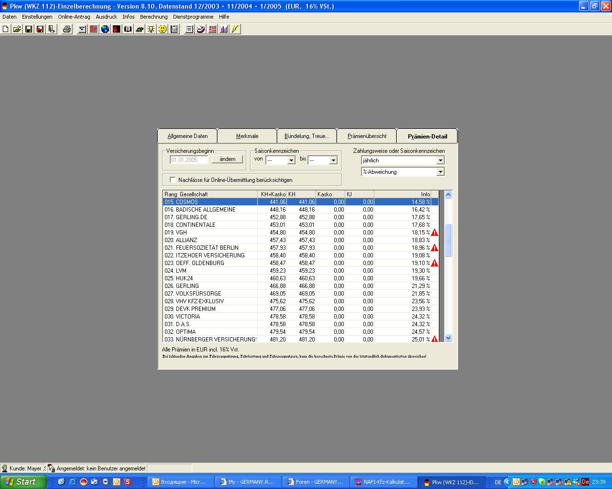Select the 020. ALLIANZ row
The width and height of the screenshot is (612, 489).
(210, 240)
